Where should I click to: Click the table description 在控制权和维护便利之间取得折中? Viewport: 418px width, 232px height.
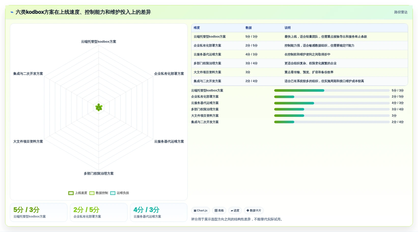(x=307, y=55)
